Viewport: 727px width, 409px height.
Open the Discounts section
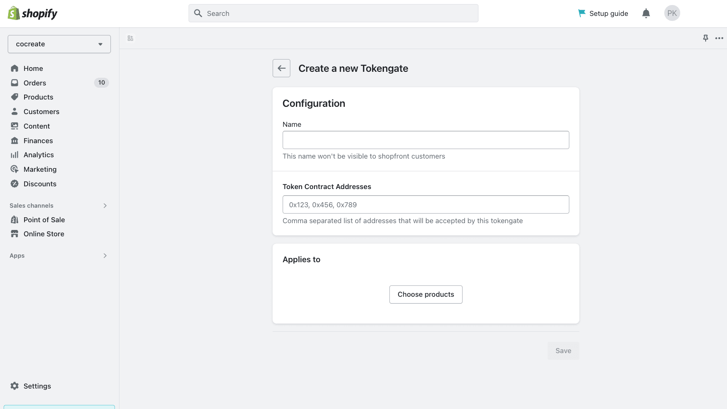pos(40,184)
